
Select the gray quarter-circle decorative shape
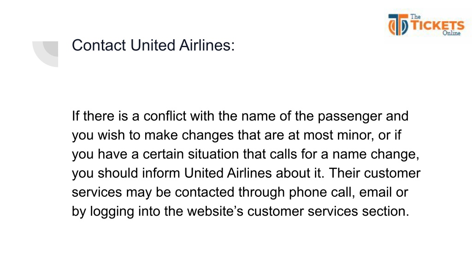coord(46,54)
